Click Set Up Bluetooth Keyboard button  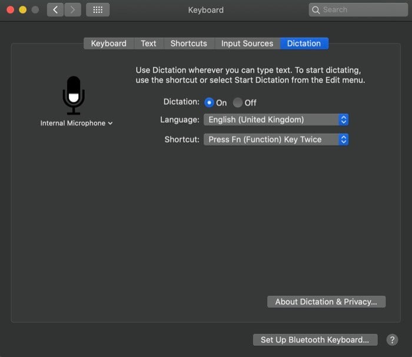click(x=315, y=340)
